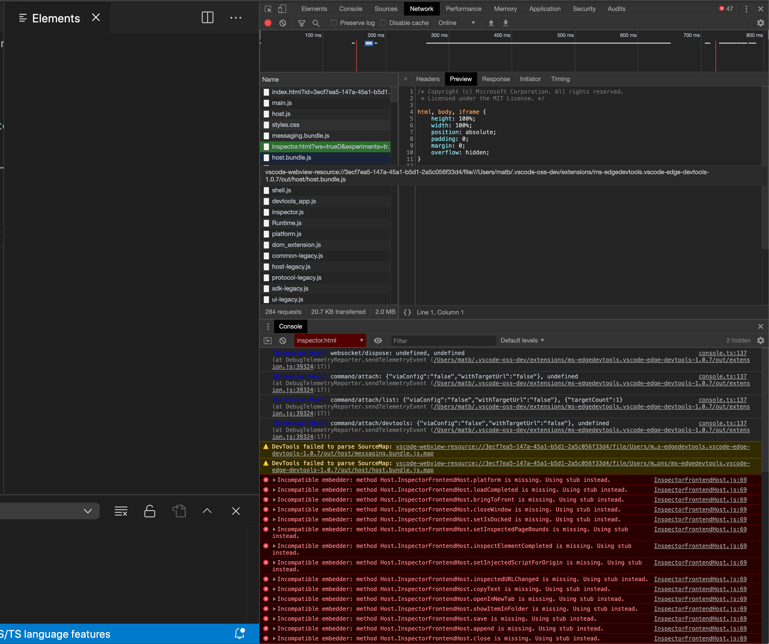Select the inspect element cursor tool
Image resolution: width=769 pixels, height=644 pixels.
click(268, 9)
